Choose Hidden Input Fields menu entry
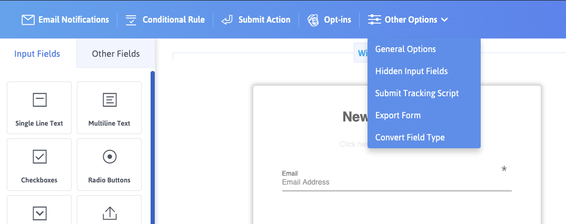The height and width of the screenshot is (224, 566). (411, 71)
